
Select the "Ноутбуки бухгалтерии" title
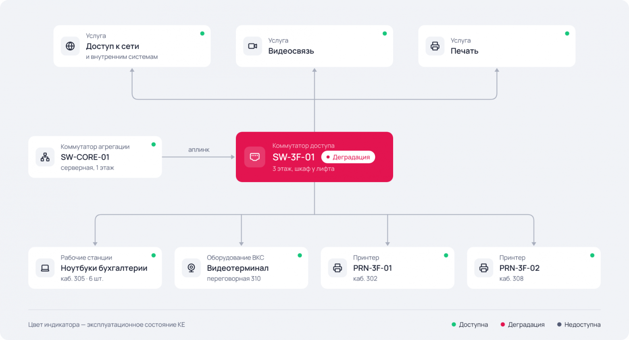(x=104, y=268)
